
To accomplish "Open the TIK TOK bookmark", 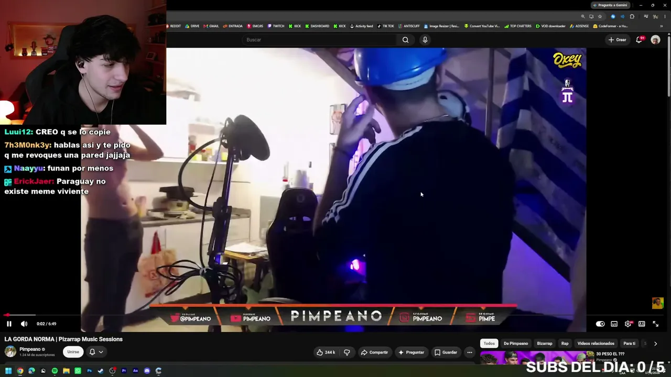I will coord(386,26).
